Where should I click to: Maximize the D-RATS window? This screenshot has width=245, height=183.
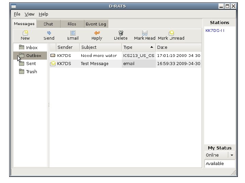(227, 6)
